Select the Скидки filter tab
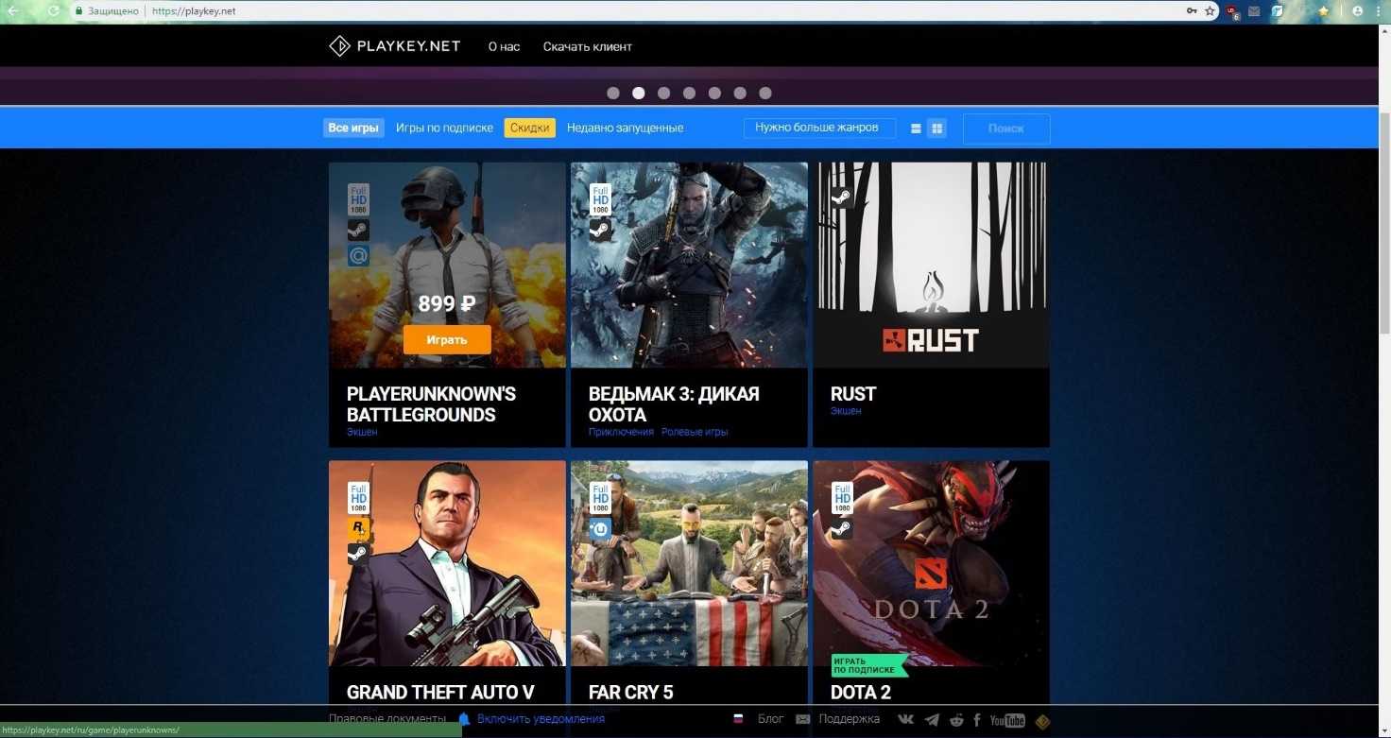 (529, 128)
